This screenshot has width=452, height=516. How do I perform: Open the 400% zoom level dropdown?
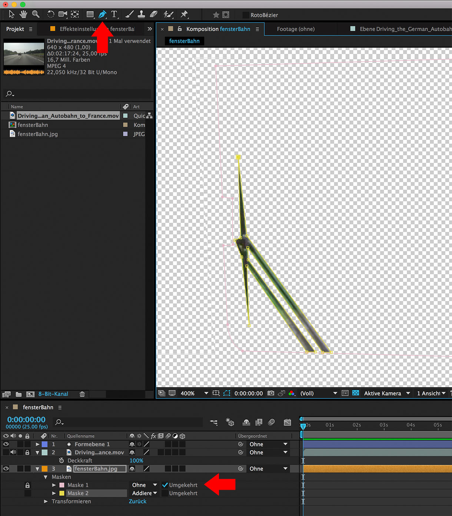pyautogui.click(x=194, y=393)
